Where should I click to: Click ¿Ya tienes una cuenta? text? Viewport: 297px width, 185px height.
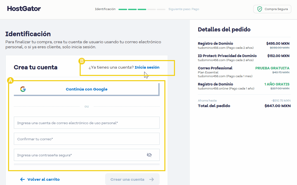[111, 67]
